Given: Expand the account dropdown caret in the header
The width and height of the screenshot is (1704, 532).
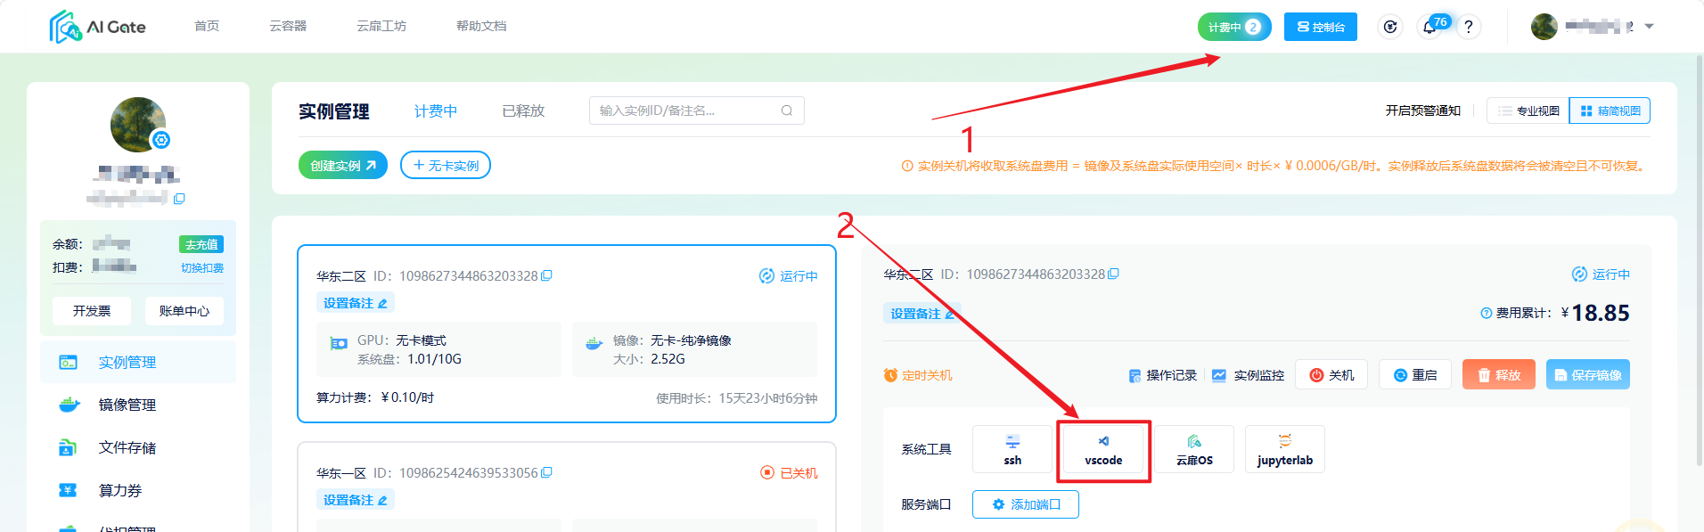Looking at the screenshot, I should [1650, 27].
